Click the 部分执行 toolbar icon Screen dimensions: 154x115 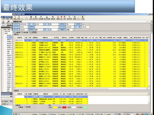(36, 18)
